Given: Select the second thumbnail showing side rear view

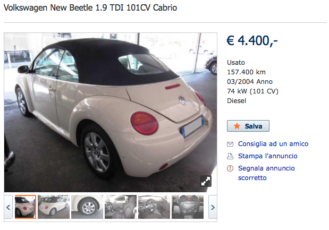Looking at the screenshot, I should pyautogui.click(x=54, y=207).
